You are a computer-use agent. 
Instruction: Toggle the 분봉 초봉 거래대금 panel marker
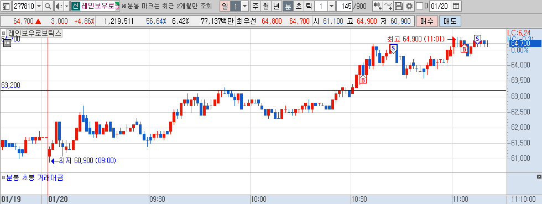[3, 178]
